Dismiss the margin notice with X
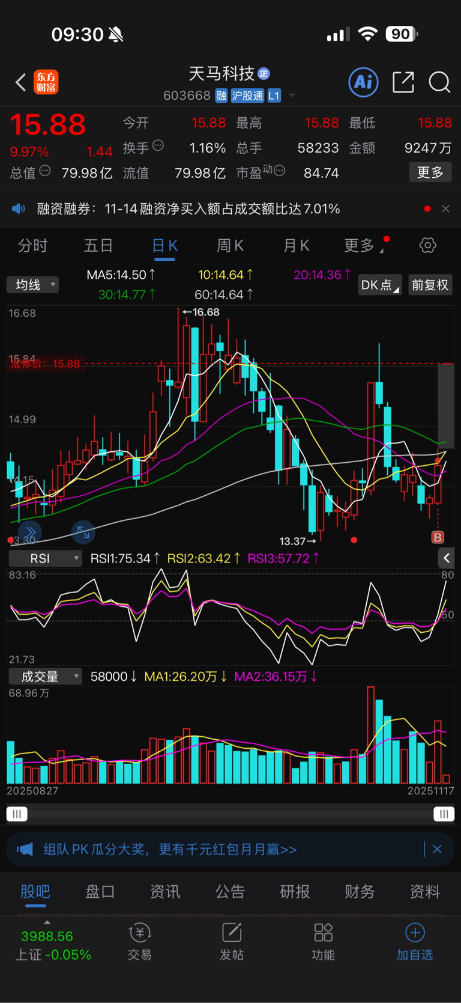The image size is (461, 1003). (445, 209)
